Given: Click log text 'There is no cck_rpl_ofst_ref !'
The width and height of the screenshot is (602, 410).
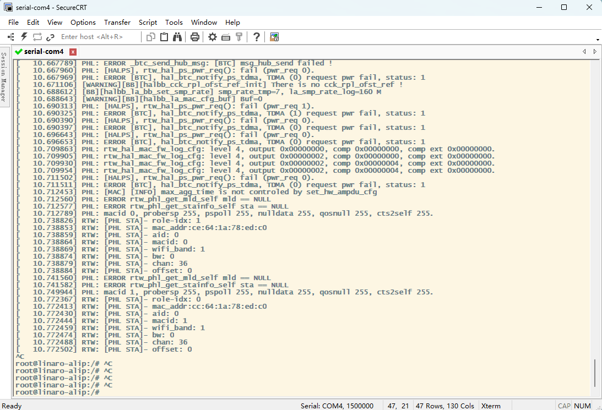Looking at the screenshot, I should 337,84.
